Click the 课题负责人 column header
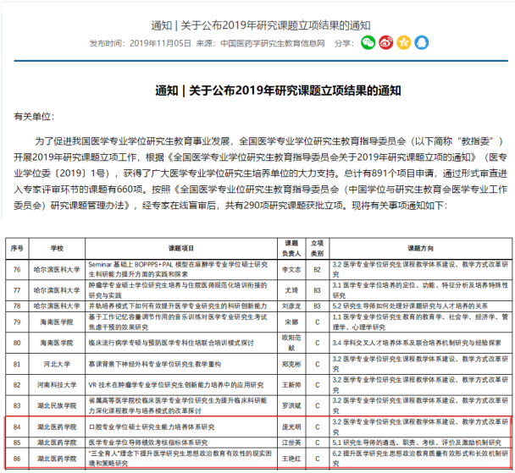The width and height of the screenshot is (515, 473). click(291, 248)
